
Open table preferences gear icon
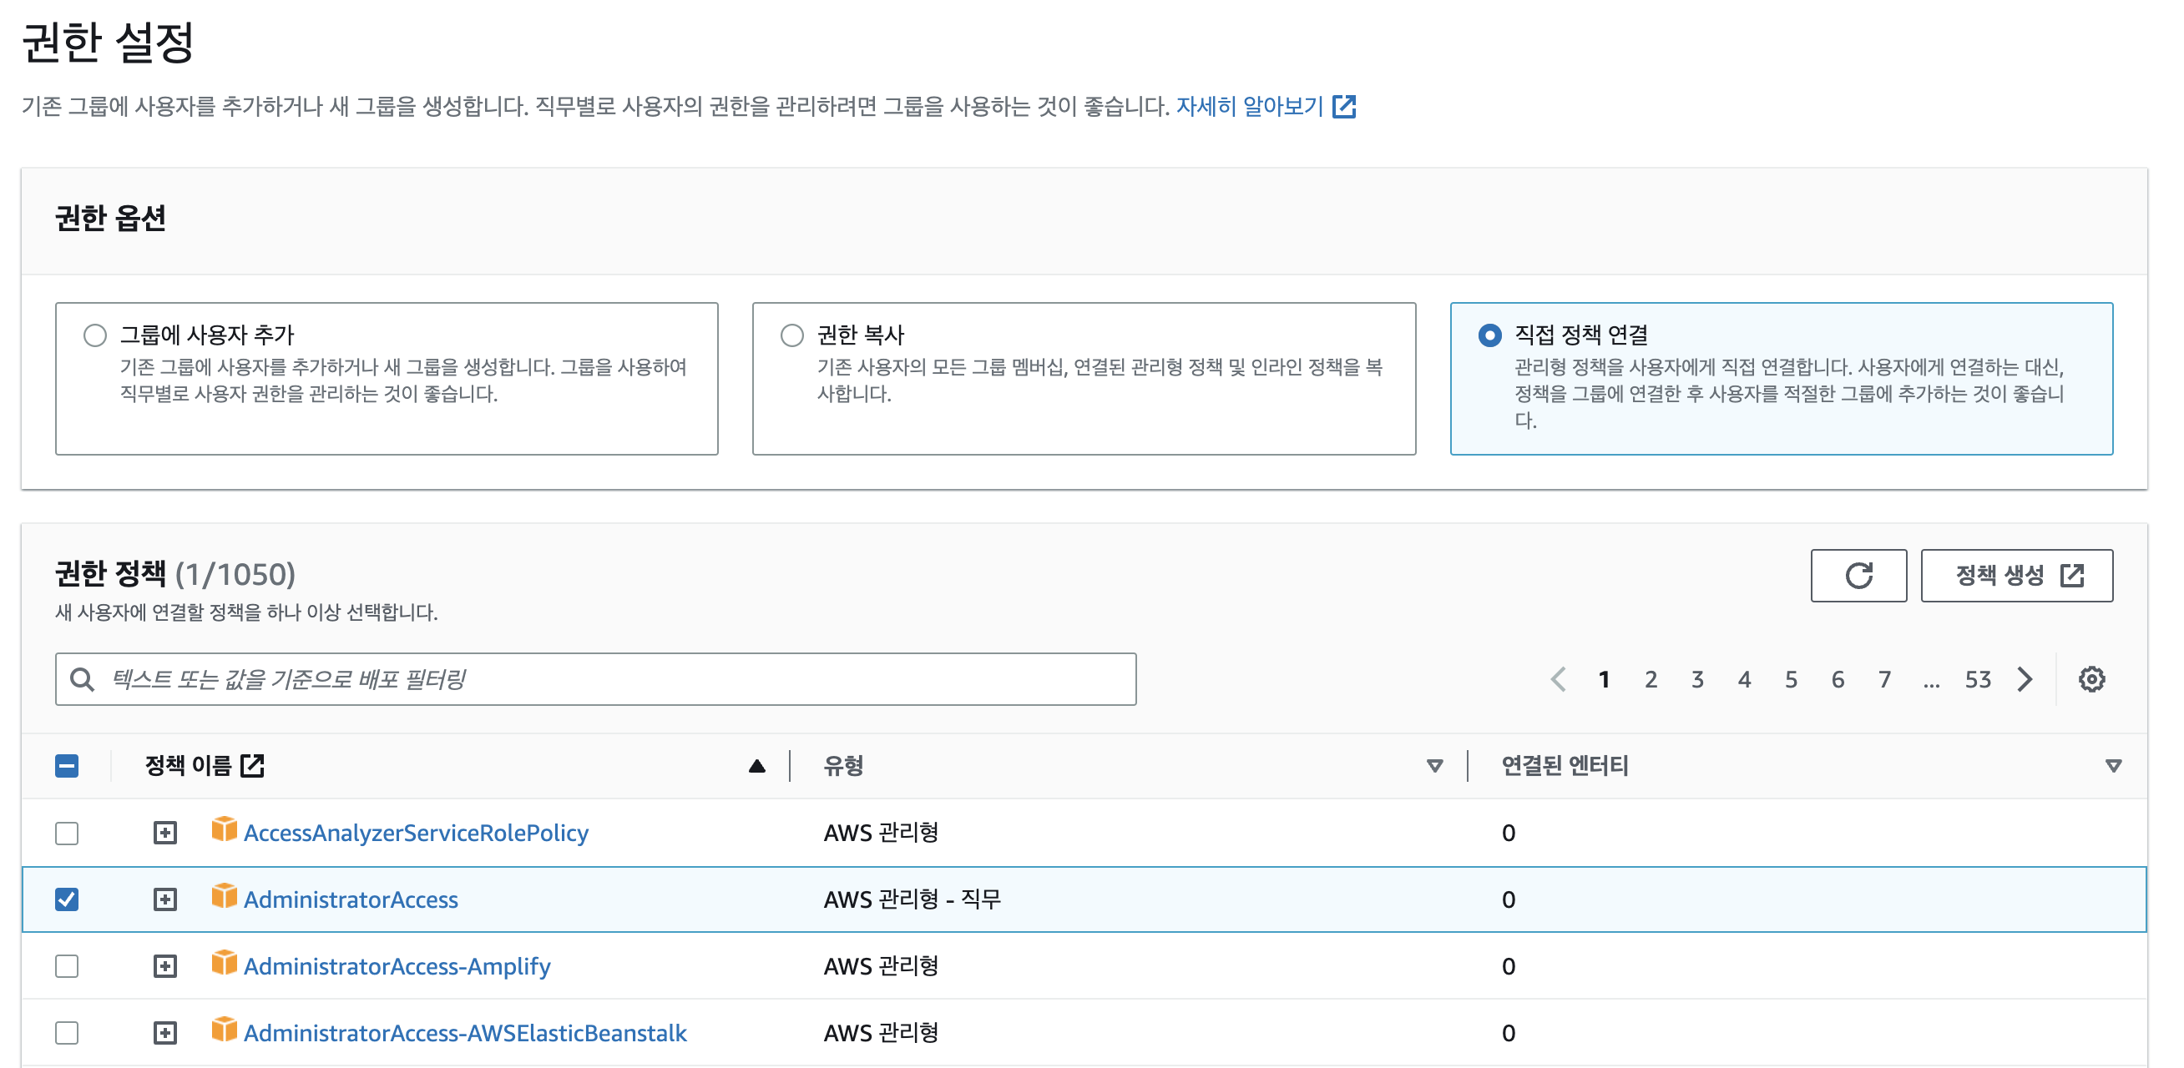coord(2090,679)
